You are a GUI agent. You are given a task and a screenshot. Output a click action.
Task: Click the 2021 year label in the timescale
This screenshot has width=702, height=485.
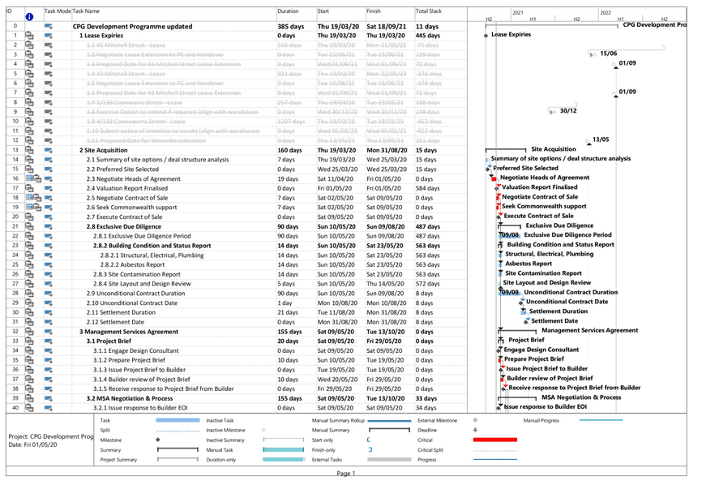coord(518,12)
